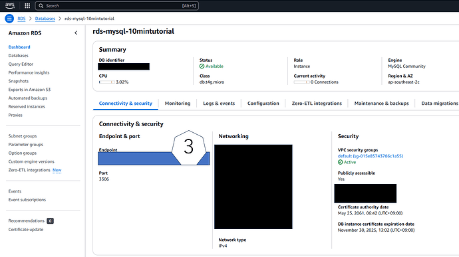Screen dimensions: 459x257
Task: Go to Databases breadcrumb link
Action: point(45,19)
